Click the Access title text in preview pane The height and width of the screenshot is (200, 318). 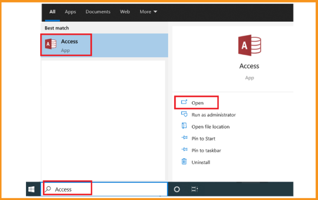(x=249, y=66)
